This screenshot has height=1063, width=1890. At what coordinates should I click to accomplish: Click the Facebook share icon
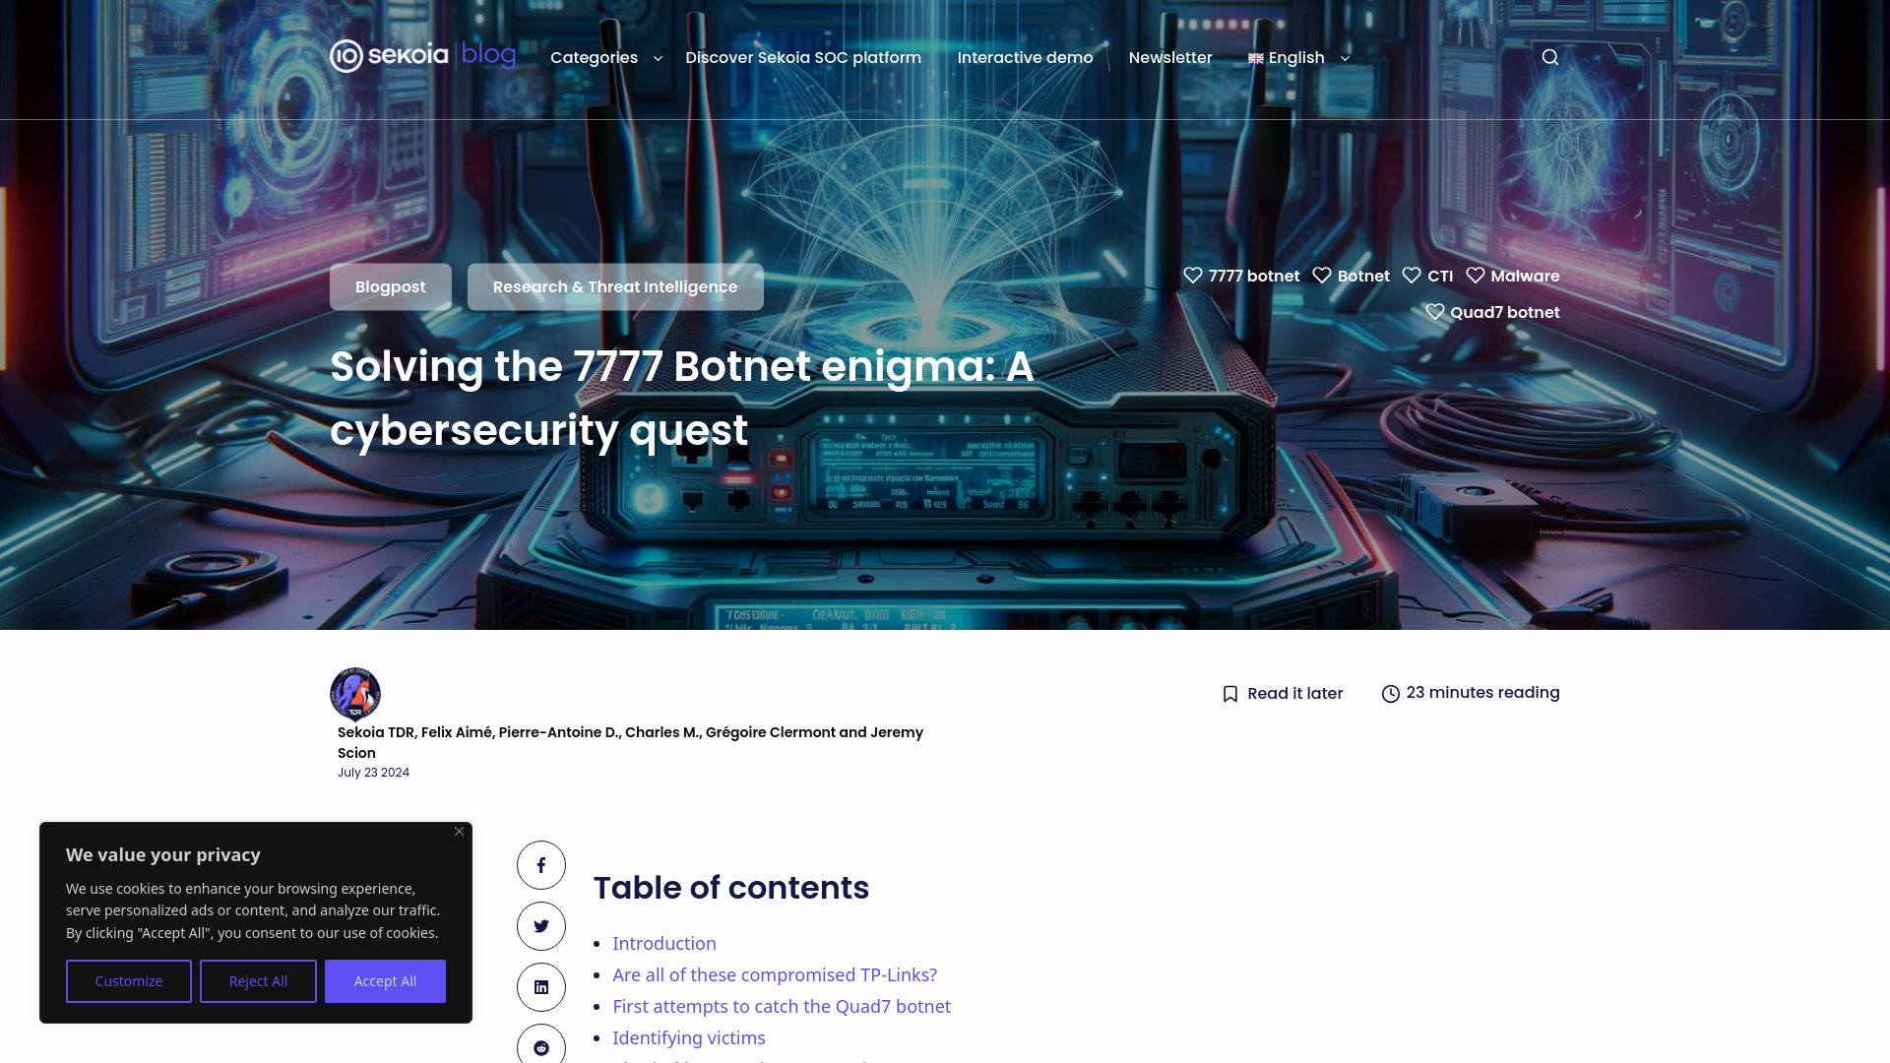tap(541, 864)
